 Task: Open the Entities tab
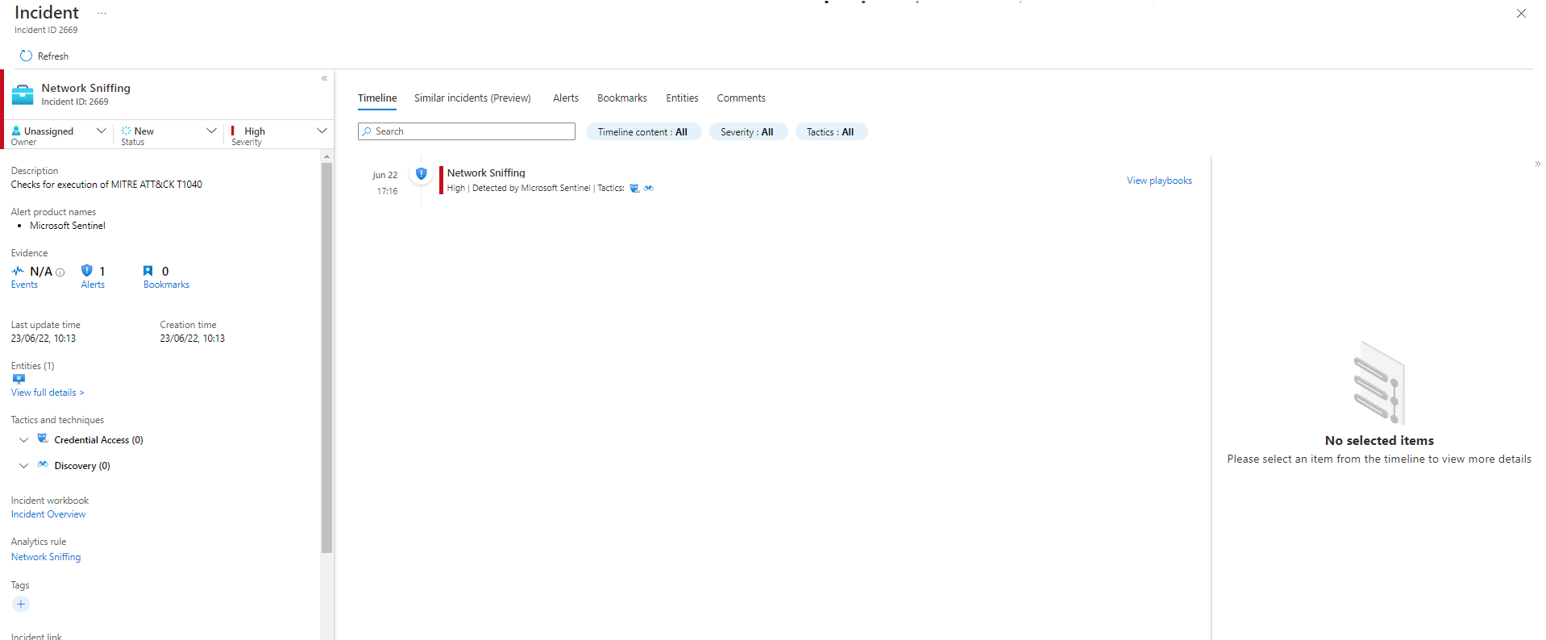[x=681, y=98]
